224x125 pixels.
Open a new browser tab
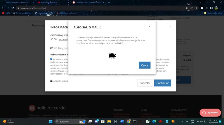click(109, 2)
